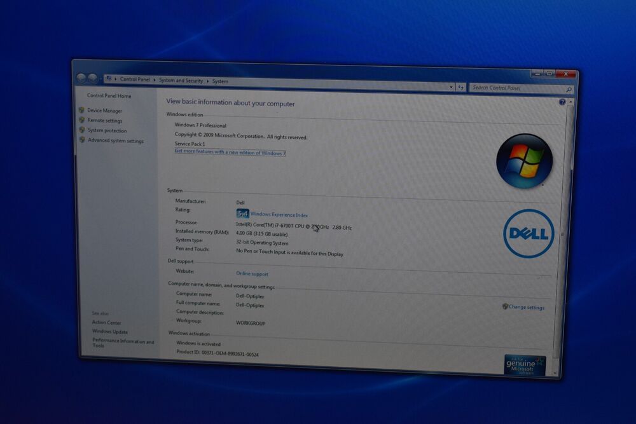Click the Remote settings shield icon
This screenshot has height=424, width=636.
82,120
